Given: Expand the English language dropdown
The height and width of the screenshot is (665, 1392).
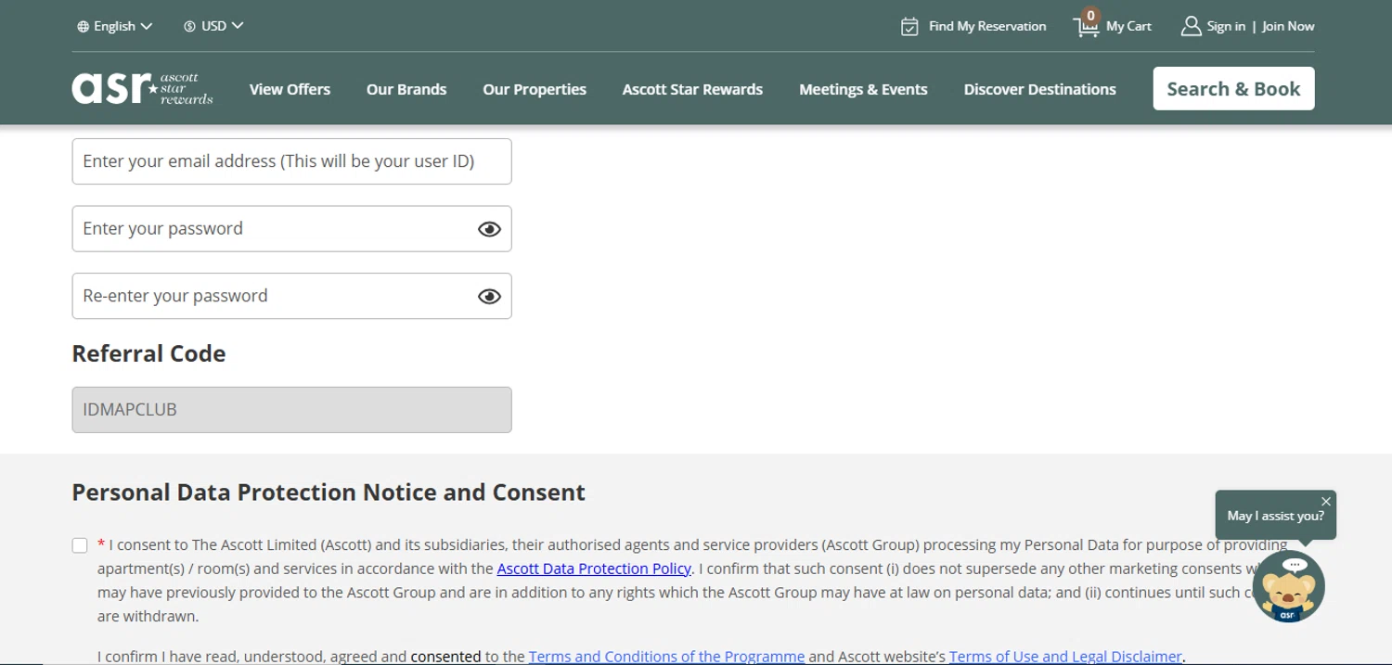Looking at the screenshot, I should (x=115, y=26).
